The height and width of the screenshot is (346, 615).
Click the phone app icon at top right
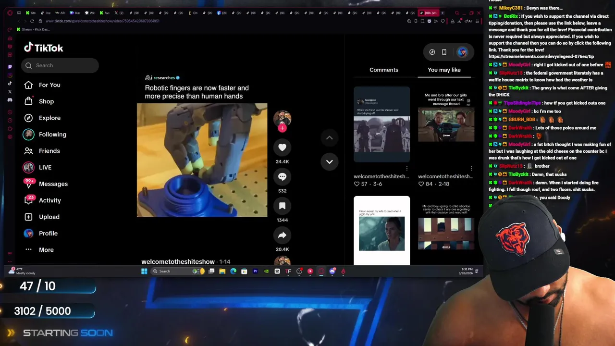[444, 52]
